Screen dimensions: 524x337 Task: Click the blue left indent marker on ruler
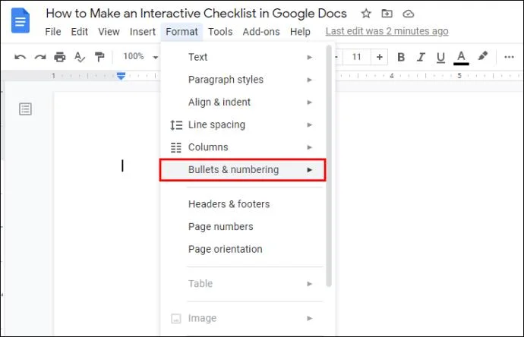(x=121, y=76)
